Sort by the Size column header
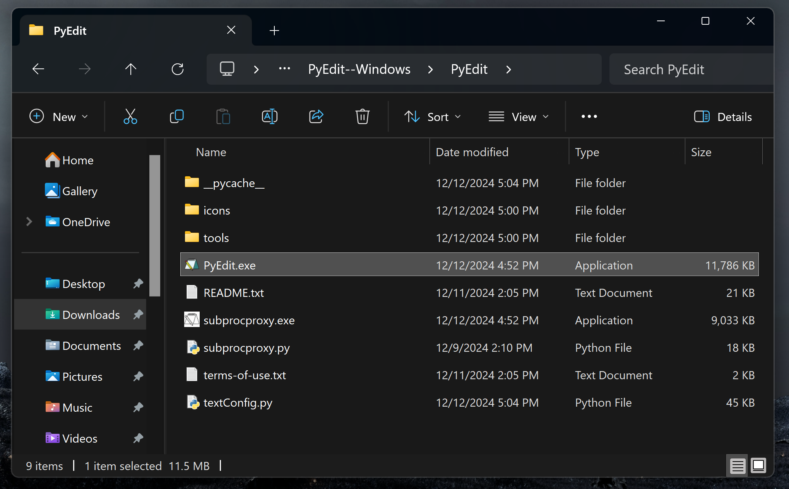Image resolution: width=789 pixels, height=489 pixels. 724,152
